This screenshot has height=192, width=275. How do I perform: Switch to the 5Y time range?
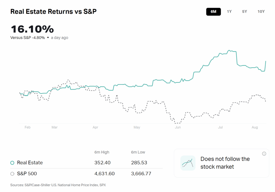point(244,12)
